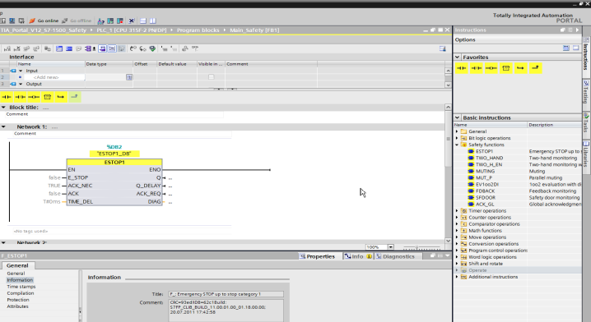Collapse the Safety functions folder
The width and height of the screenshot is (591, 322).
point(457,145)
